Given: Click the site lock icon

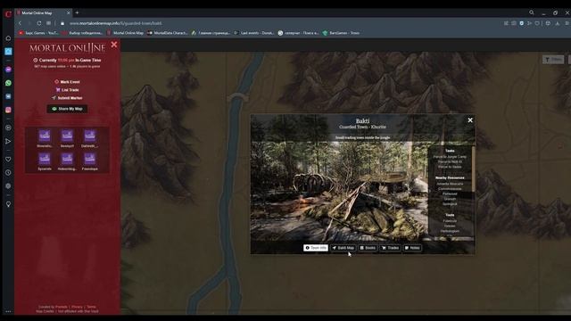Looking at the screenshot, I should pyautogui.click(x=62, y=23).
